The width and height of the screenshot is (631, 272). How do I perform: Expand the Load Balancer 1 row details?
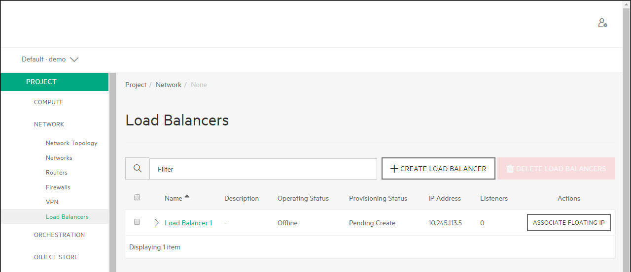[157, 223]
